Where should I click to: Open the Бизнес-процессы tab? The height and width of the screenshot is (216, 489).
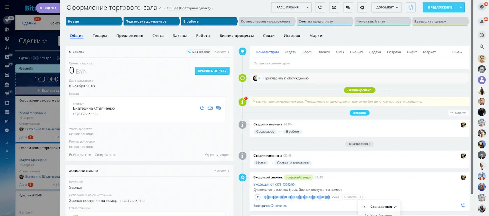(236, 36)
